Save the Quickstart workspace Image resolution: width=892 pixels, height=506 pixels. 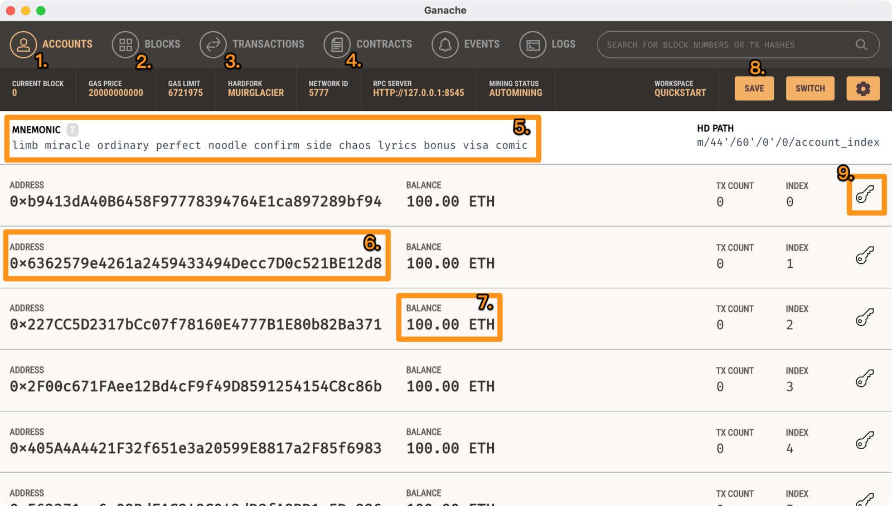click(754, 89)
